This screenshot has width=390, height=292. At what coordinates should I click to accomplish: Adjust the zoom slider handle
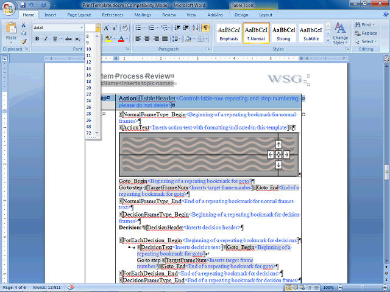click(363, 288)
